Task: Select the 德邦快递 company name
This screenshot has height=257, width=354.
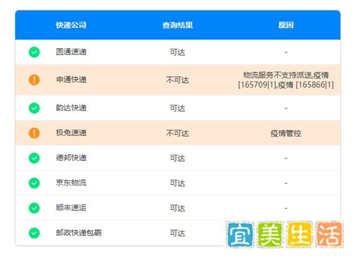Action: pyautogui.click(x=71, y=158)
